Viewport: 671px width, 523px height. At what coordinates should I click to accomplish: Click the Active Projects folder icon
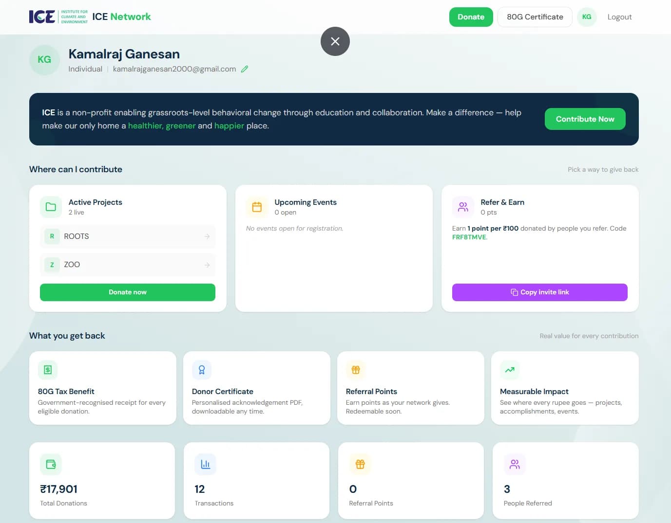coord(51,207)
